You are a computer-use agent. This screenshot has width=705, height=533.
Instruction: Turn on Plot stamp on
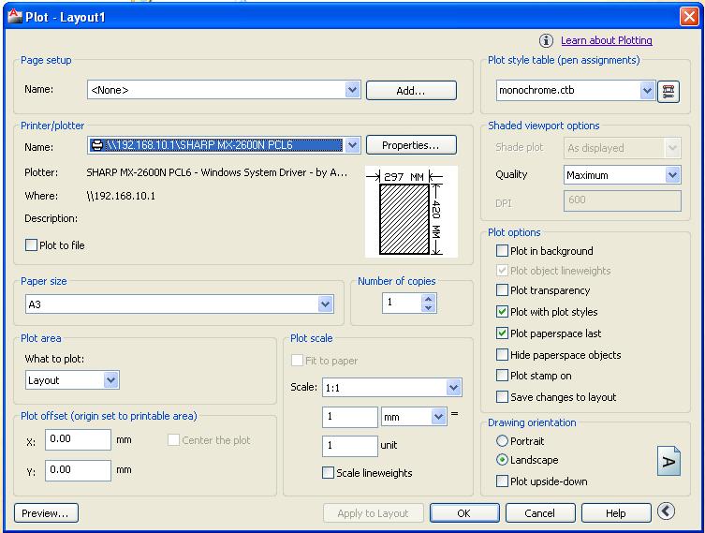tap(502, 375)
